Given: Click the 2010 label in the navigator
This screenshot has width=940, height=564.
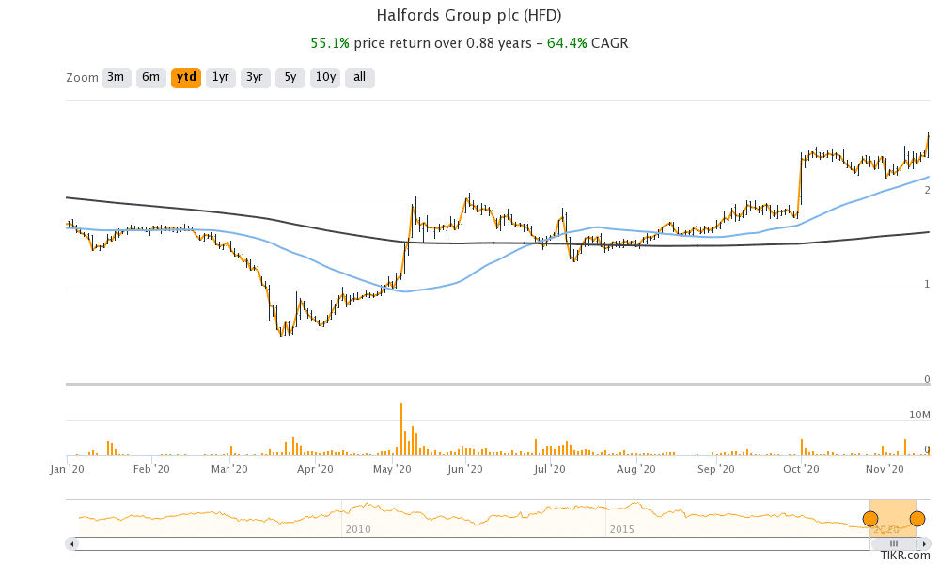Looking at the screenshot, I should point(358,530).
